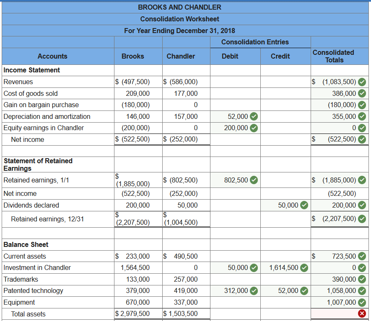Viewport: 371px width, 321px height.
Task: Click the check icon in Equity earnings consolidated total
Action: [x=362, y=128]
